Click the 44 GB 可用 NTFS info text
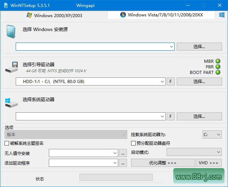The height and width of the screenshot is (187, 228). pyautogui.click(x=56, y=71)
